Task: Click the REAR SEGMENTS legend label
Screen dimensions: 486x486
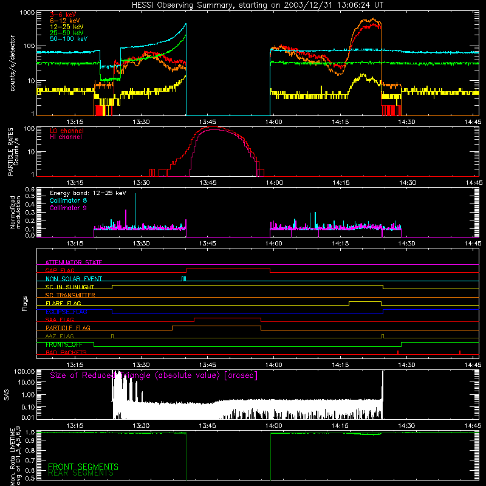Action: coord(81,473)
